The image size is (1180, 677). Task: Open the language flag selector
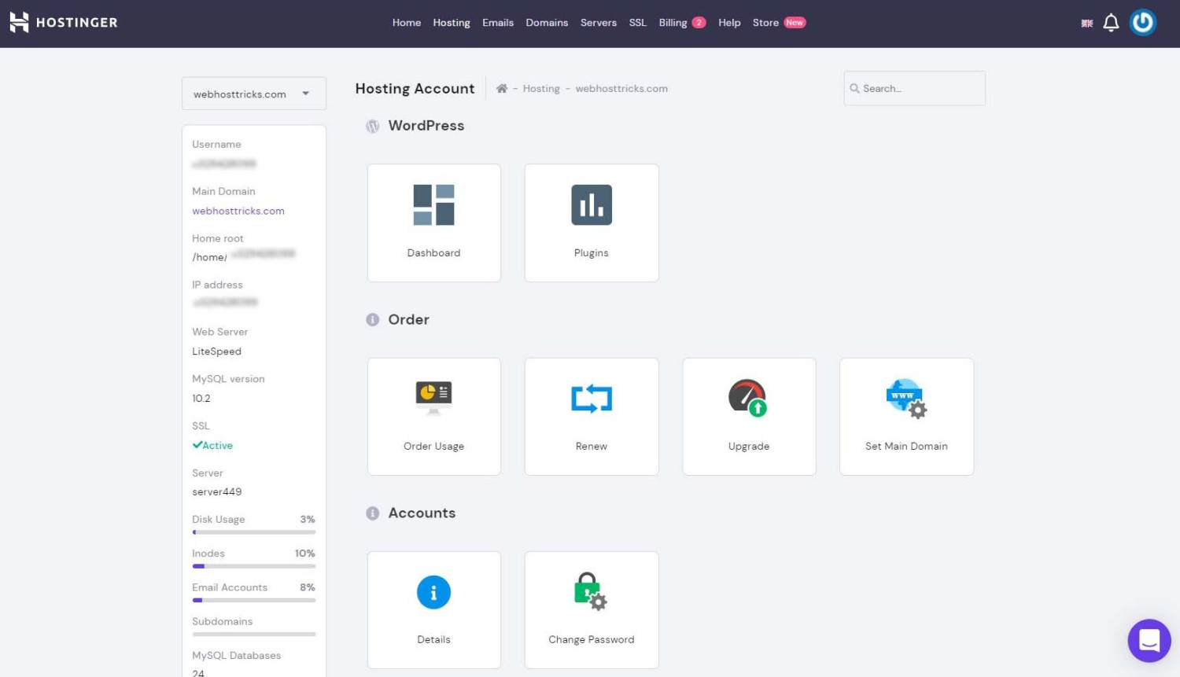coord(1086,24)
